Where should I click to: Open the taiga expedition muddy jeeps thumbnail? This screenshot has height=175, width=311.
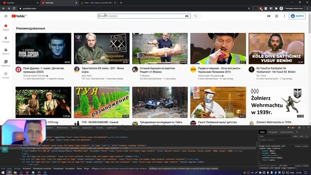(x=160, y=103)
